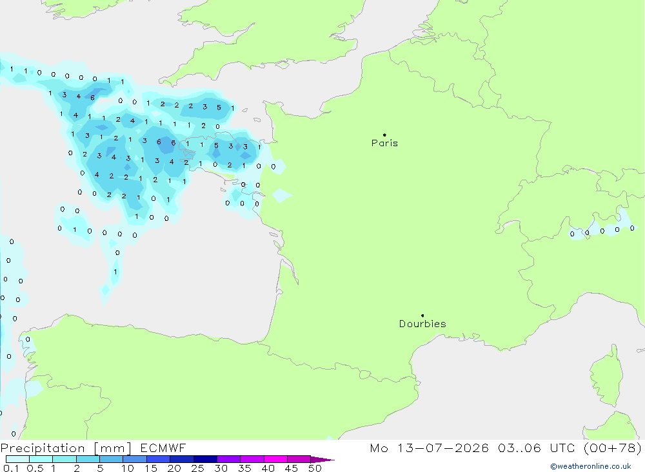Click the legend value '20'

coord(174,468)
